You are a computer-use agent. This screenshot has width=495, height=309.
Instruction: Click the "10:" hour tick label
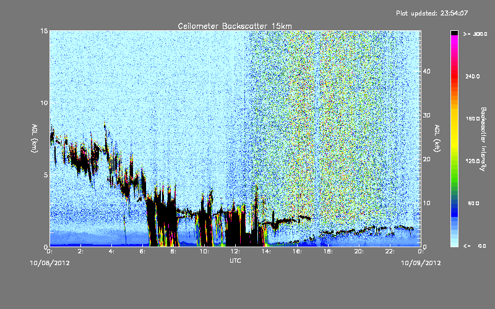tap(205, 252)
